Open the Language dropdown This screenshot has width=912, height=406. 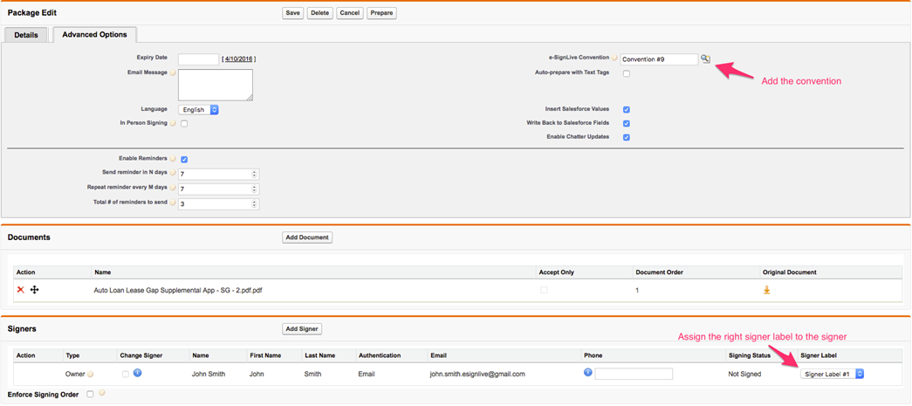click(x=199, y=110)
